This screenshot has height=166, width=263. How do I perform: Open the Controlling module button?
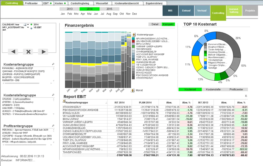tap(218, 13)
